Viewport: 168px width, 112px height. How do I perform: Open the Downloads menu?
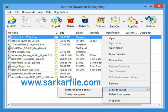pos(28,12)
